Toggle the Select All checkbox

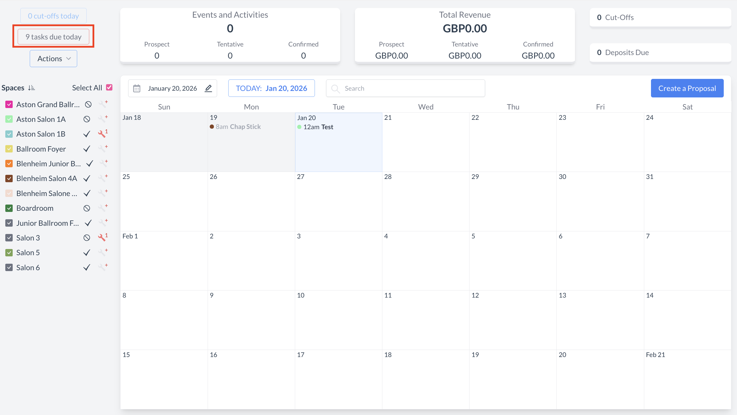[109, 87]
